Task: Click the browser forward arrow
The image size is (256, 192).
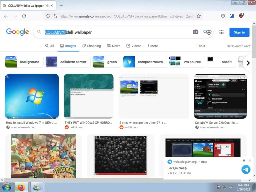Action: point(15,16)
